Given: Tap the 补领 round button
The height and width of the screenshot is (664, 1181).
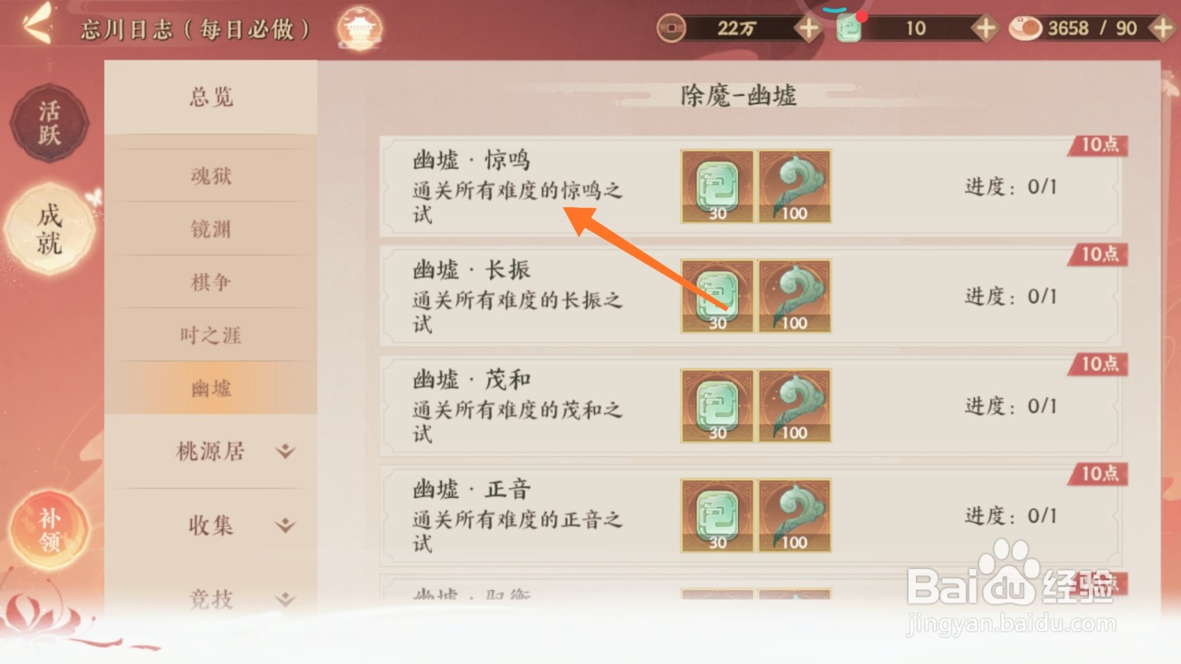Looking at the screenshot, I should tap(49, 530).
